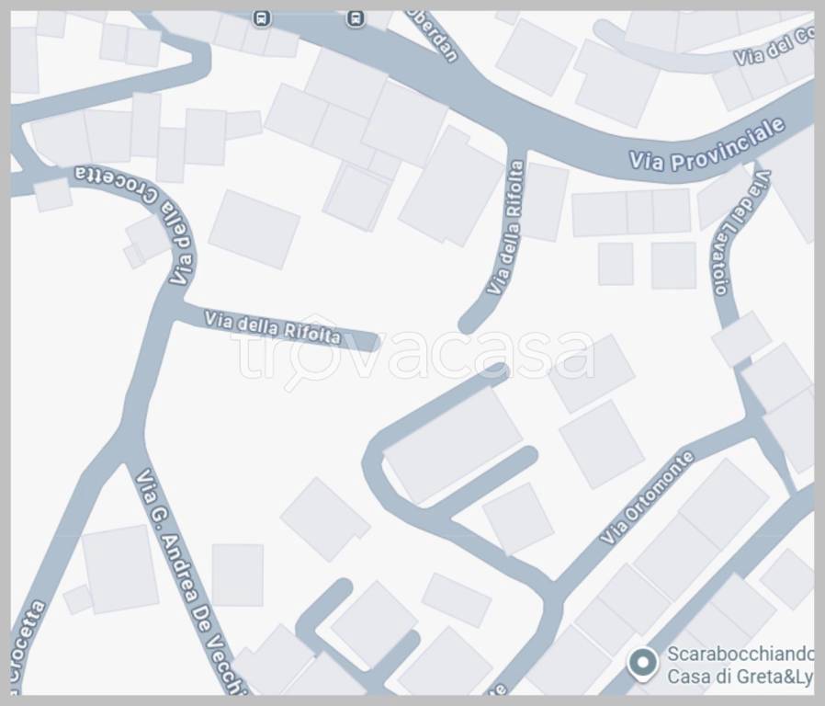
Task: Select the Scarabocchiando location pin marker
Action: tap(643, 662)
